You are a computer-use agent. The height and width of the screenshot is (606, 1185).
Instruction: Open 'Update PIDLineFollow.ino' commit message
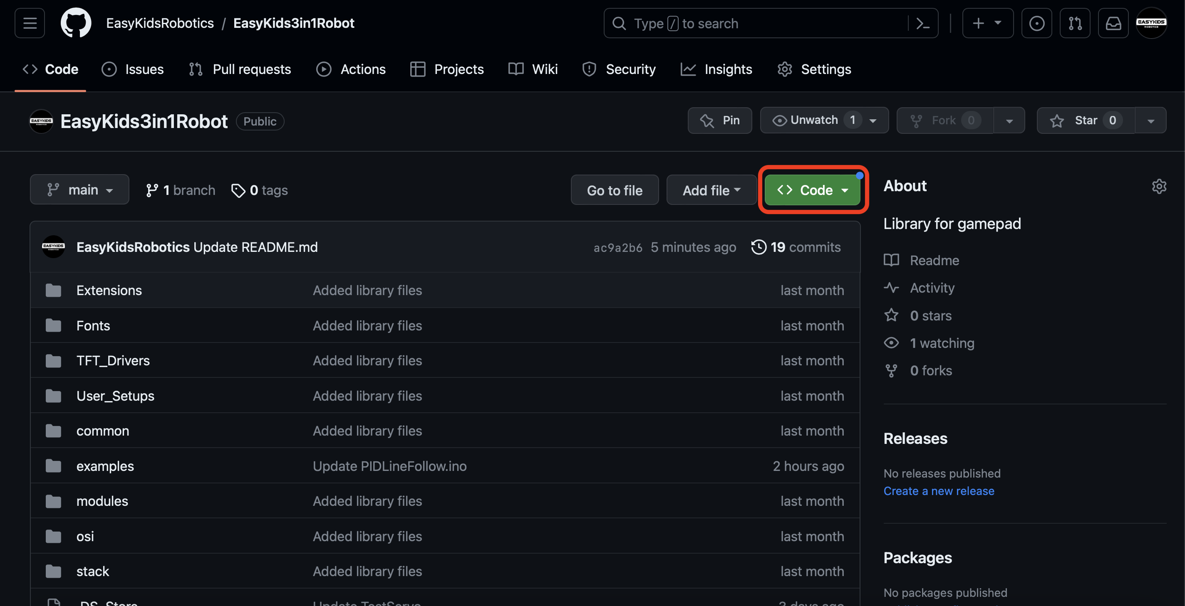(389, 466)
